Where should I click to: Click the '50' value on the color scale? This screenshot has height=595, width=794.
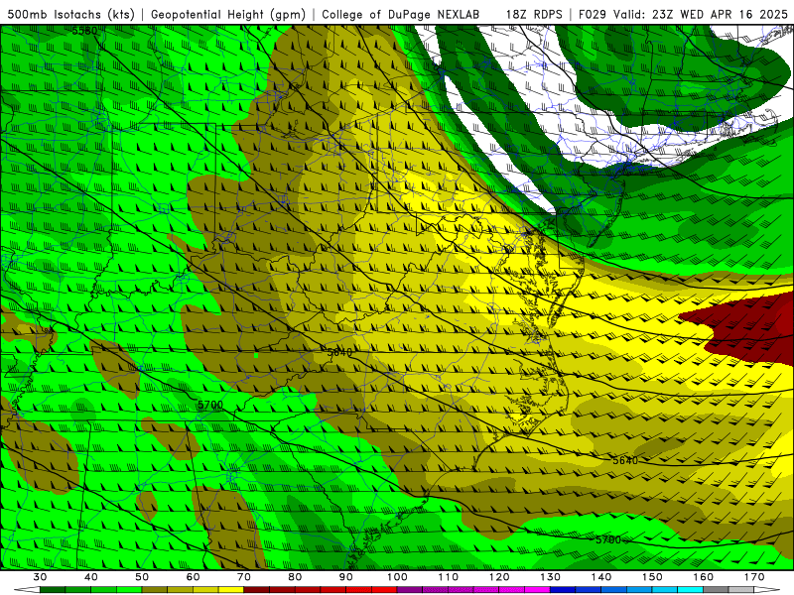[142, 577]
